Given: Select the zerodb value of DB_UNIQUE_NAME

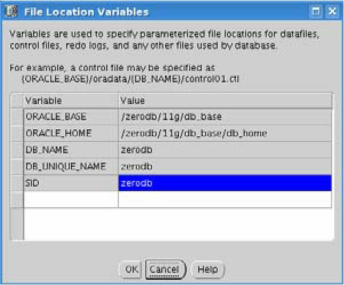Looking at the screenshot, I should pos(225,167).
